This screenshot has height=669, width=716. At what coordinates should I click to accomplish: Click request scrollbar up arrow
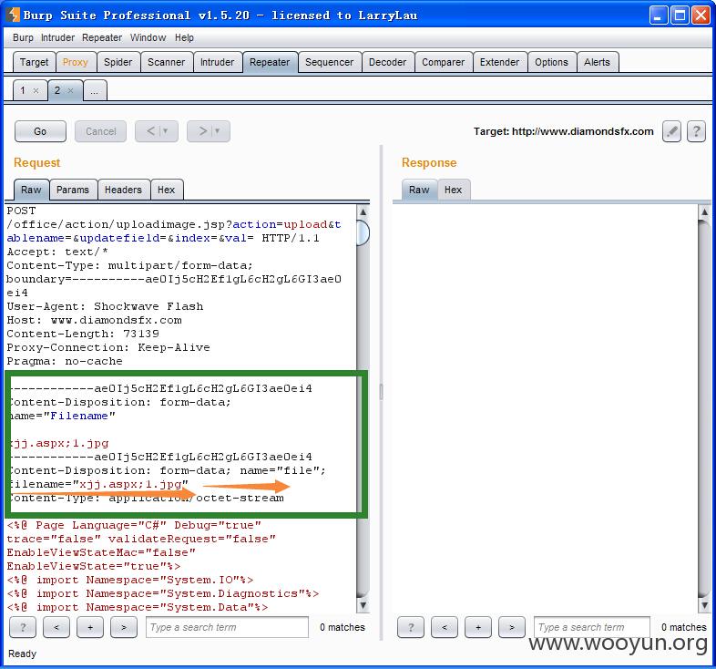[x=363, y=211]
